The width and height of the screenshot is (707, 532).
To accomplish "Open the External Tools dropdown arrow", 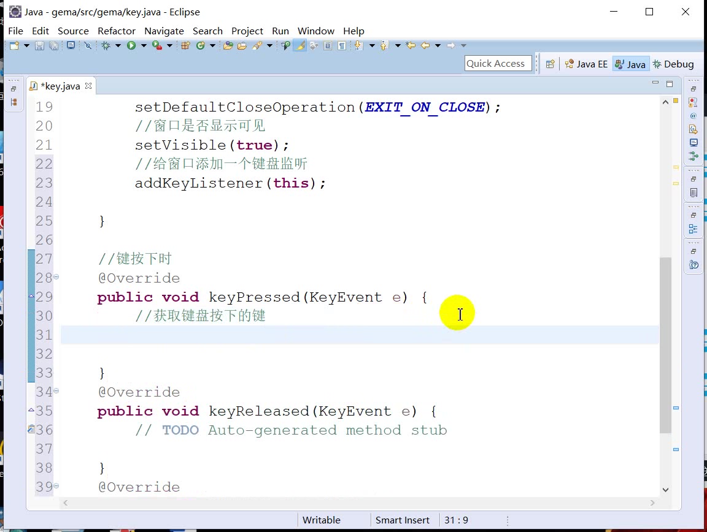I will tap(169, 45).
